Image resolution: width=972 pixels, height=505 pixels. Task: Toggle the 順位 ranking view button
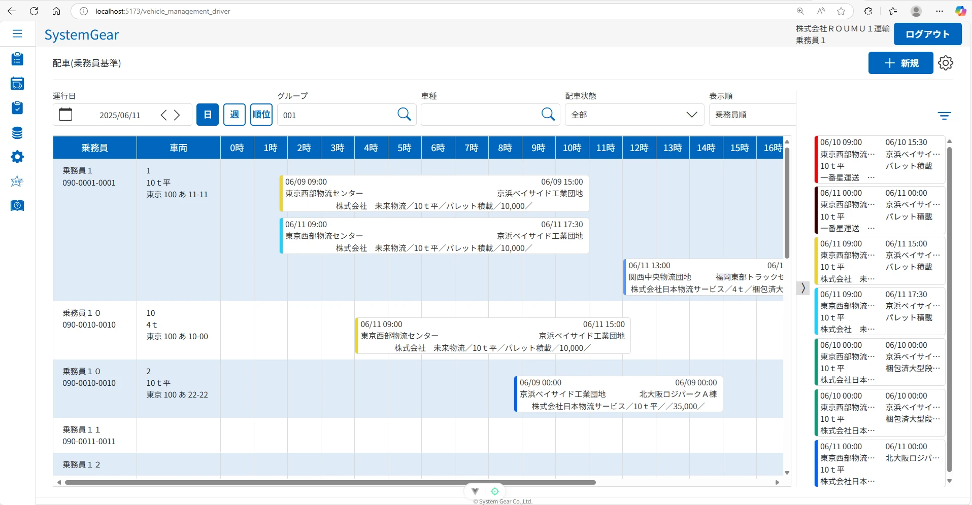(x=261, y=115)
